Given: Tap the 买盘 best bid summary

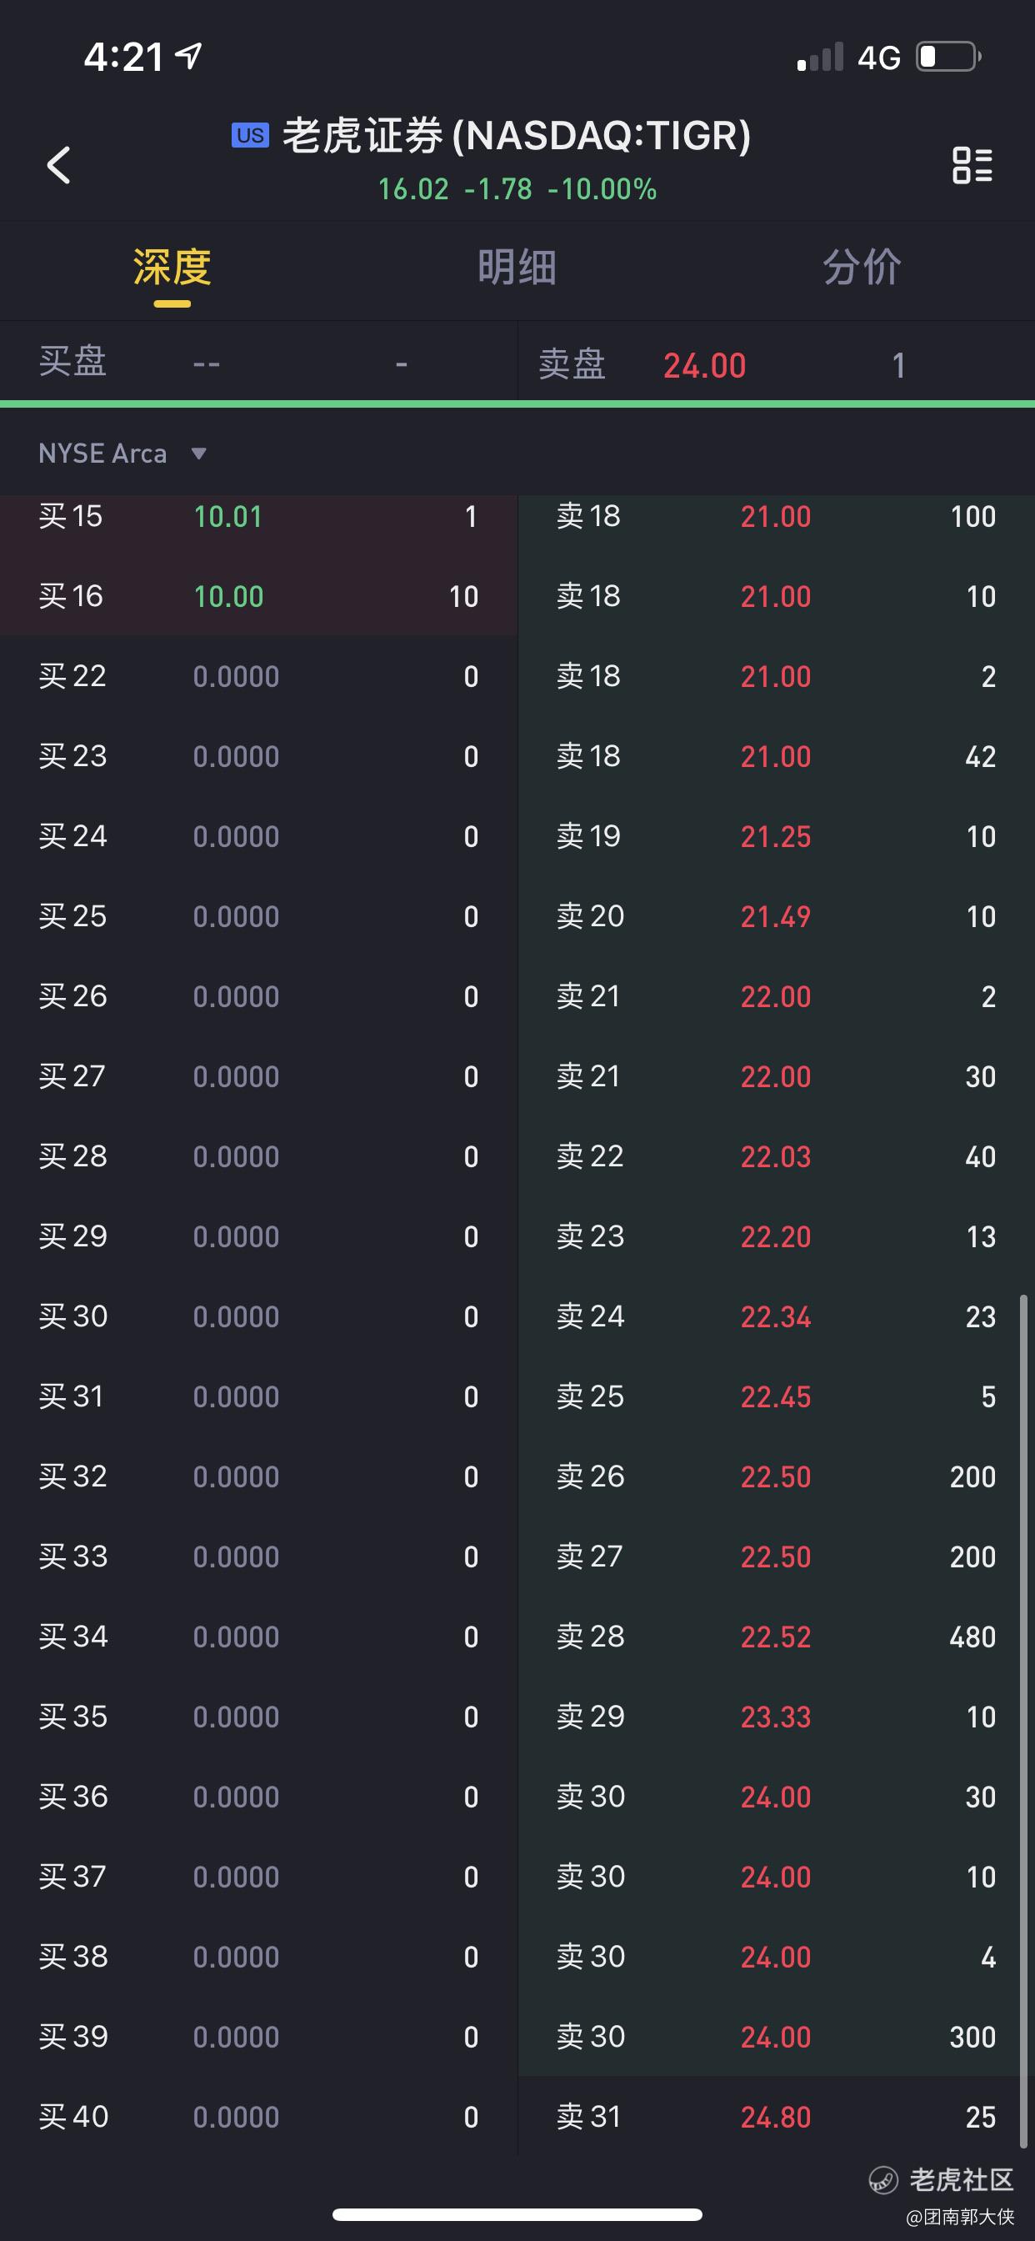Looking at the screenshot, I should pyautogui.click(x=258, y=363).
